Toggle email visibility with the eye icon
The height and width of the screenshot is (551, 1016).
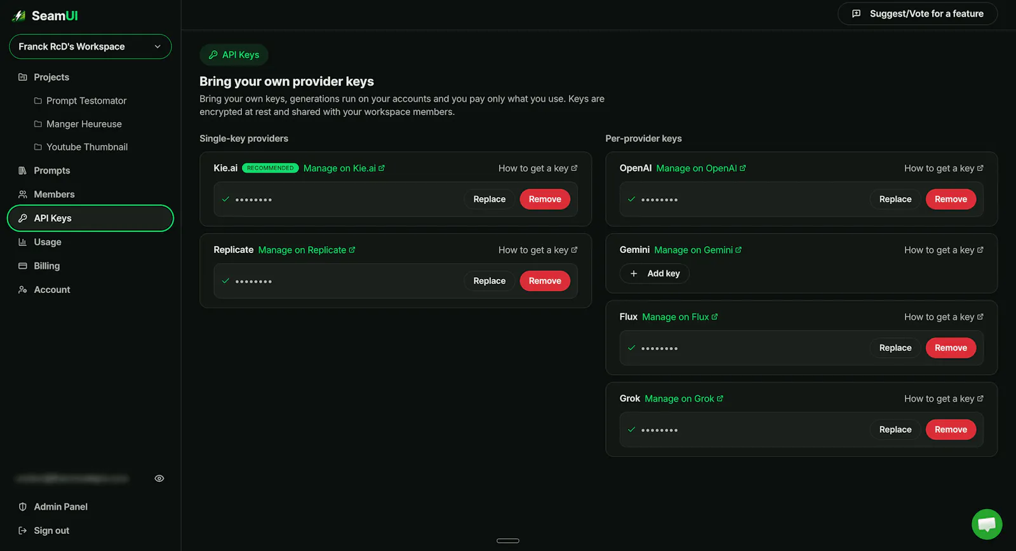point(159,479)
